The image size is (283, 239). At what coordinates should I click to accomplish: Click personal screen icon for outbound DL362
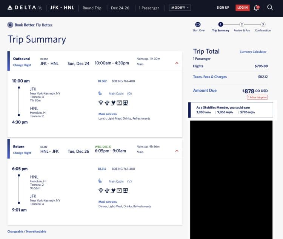point(125,103)
